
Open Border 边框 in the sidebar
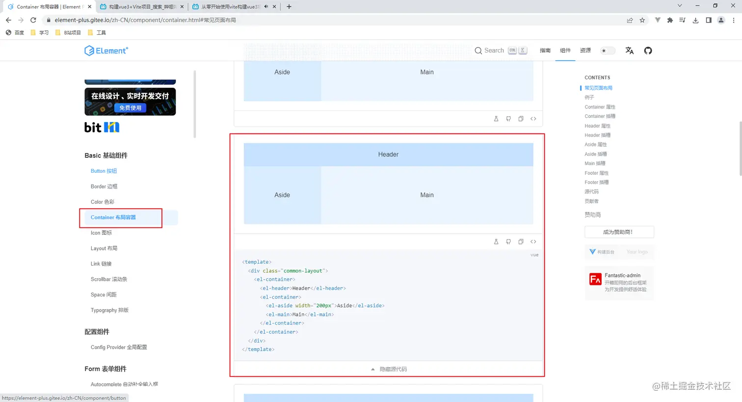pyautogui.click(x=104, y=187)
